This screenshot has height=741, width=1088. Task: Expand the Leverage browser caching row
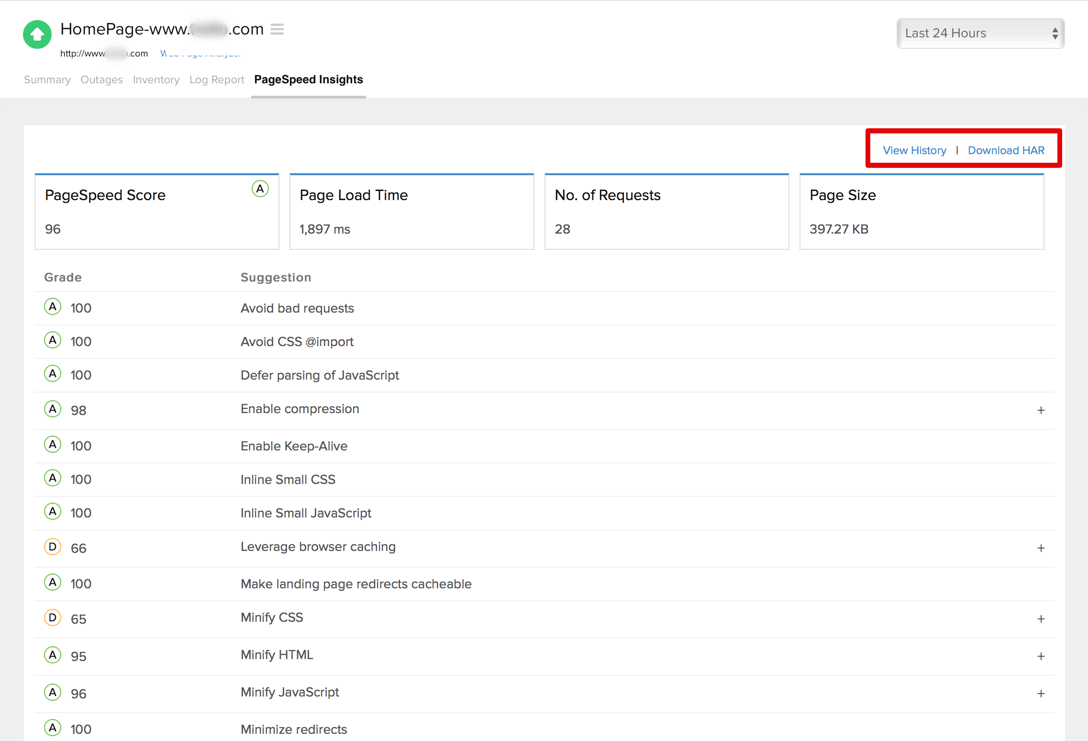point(1042,548)
